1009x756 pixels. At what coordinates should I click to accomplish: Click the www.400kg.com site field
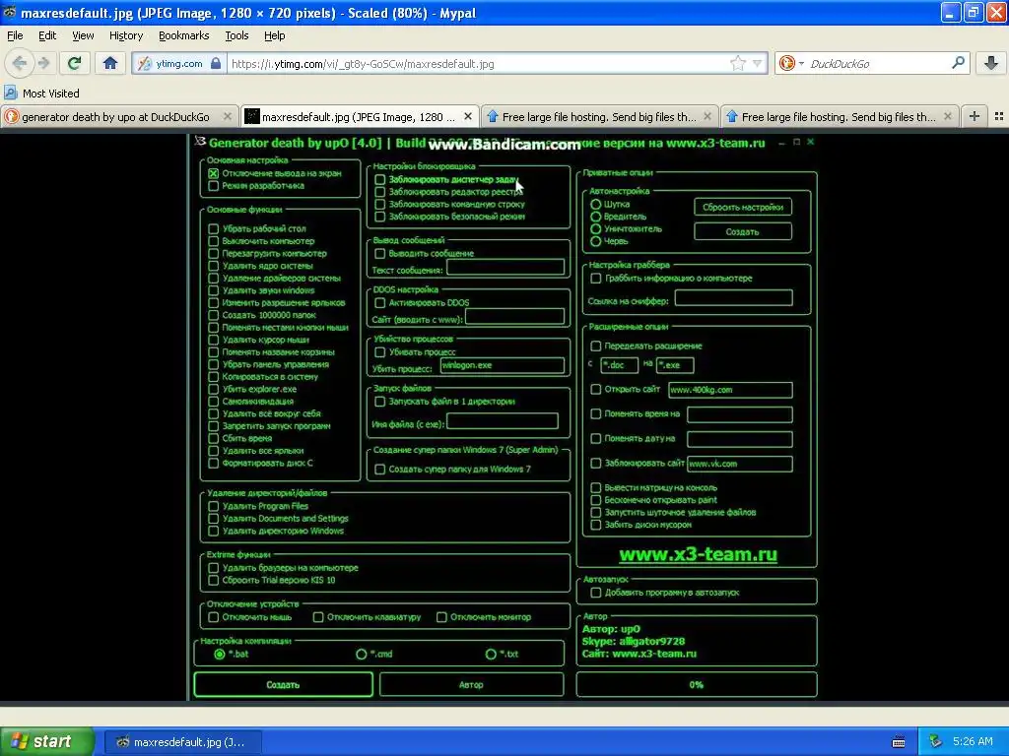[730, 390]
